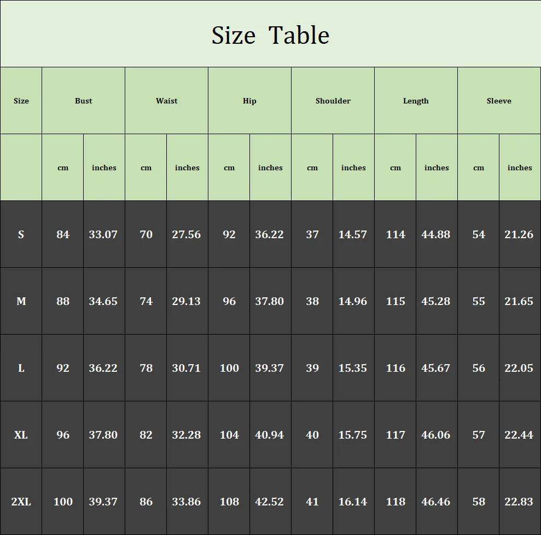Image resolution: width=541 pixels, height=535 pixels.
Task: Click hip inches "36.22" in row S
Action: tap(270, 234)
